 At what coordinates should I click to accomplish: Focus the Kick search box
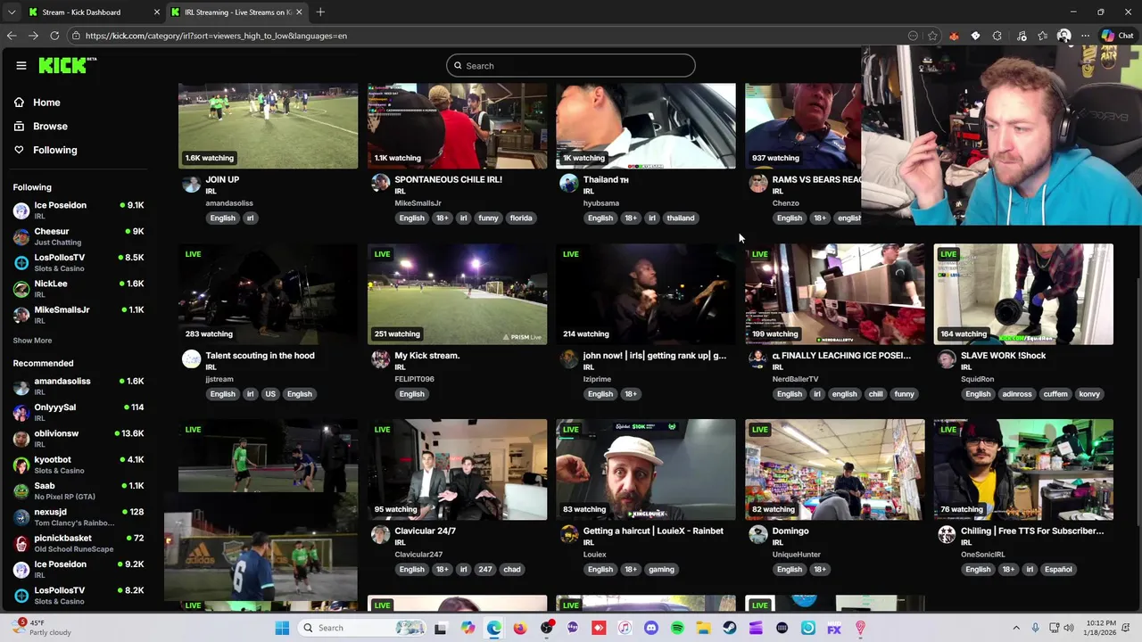coord(571,65)
